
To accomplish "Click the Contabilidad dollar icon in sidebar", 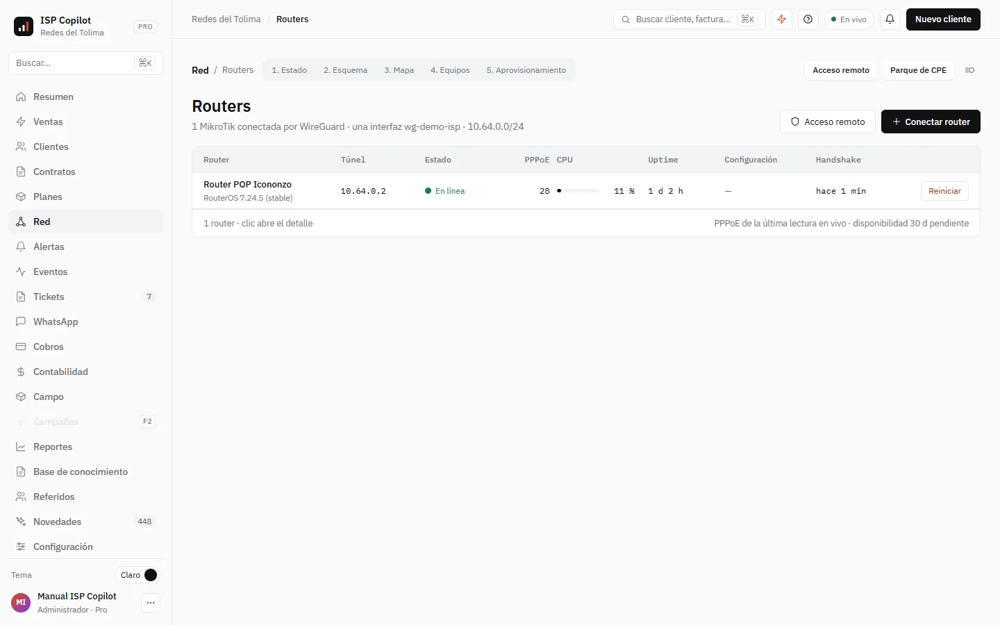I will 21,372.
